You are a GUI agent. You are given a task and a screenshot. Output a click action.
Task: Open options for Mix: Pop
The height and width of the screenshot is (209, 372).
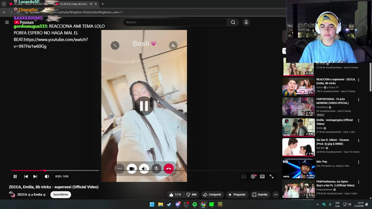pyautogui.click(x=358, y=162)
